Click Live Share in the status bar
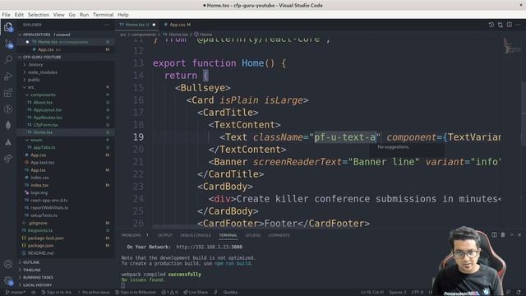 (196, 293)
